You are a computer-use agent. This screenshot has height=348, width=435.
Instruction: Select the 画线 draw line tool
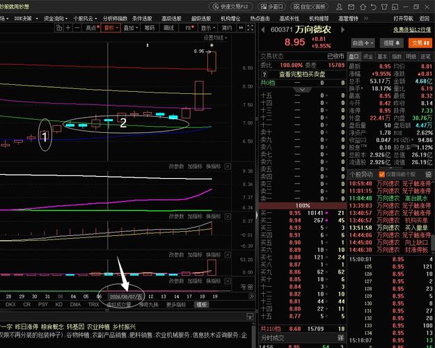tap(168, 28)
